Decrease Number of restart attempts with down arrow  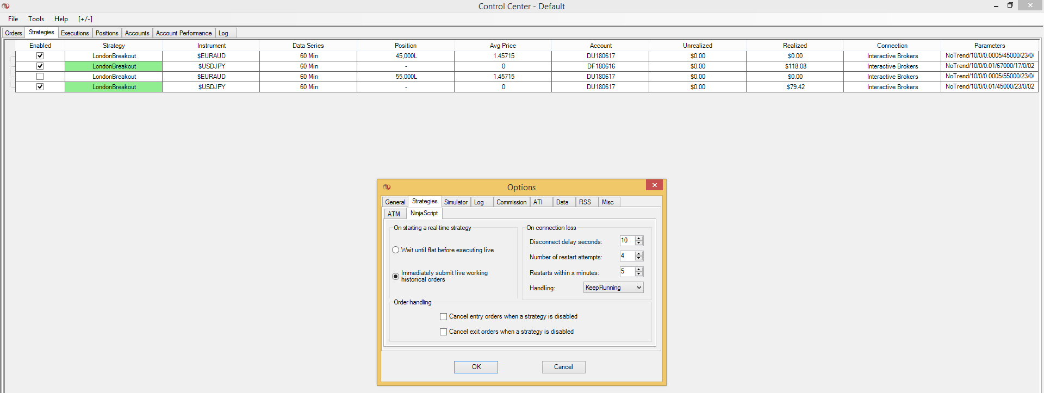click(x=639, y=258)
